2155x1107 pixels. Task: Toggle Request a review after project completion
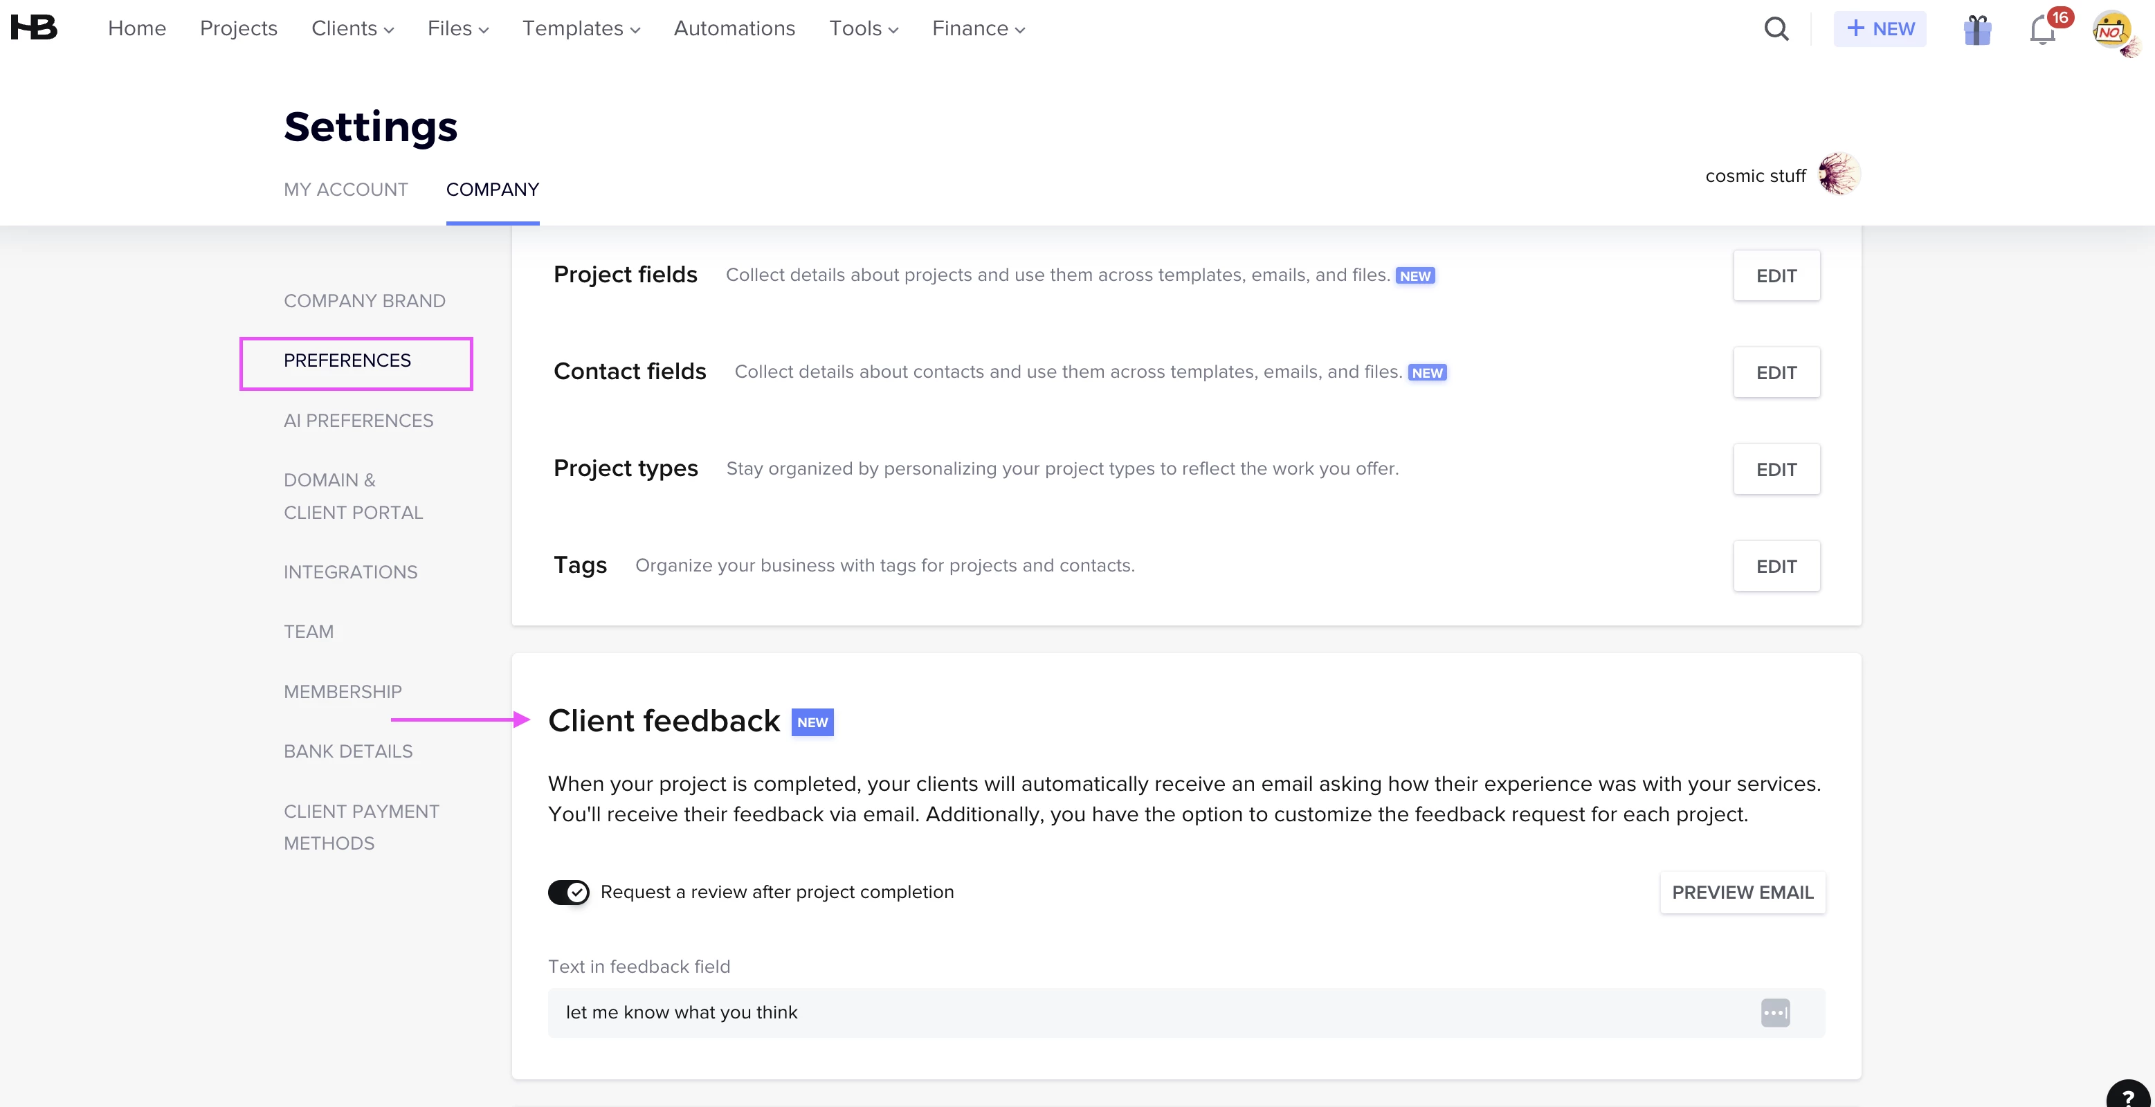[569, 892]
